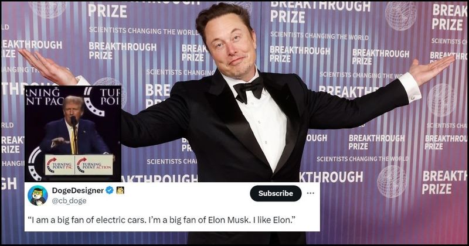The image size is (469, 246).
Task: Click the man's raised hand on the left
Action: 48,67
